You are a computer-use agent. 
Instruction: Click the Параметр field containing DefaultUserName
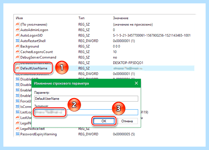tap(86, 99)
